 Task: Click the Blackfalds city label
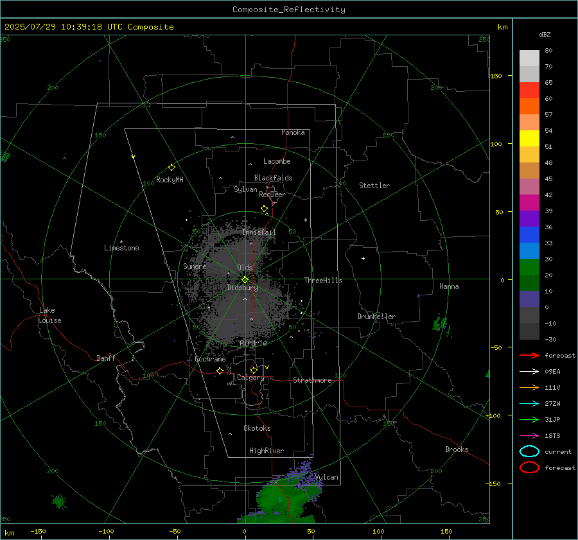click(273, 178)
